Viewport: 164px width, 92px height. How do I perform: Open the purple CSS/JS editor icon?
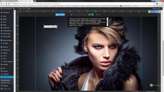click(x=153, y=11)
